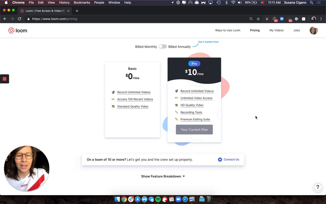Go back with Chrome back arrow
This screenshot has width=326, height=204.
pyautogui.click(x=5, y=19)
